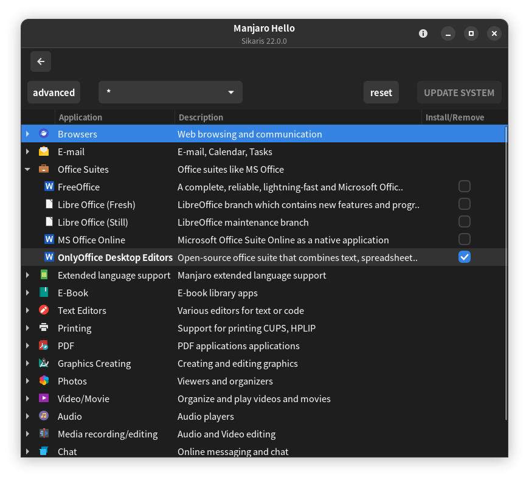
Task: Click the Install/Remove column header
Action: (464, 117)
